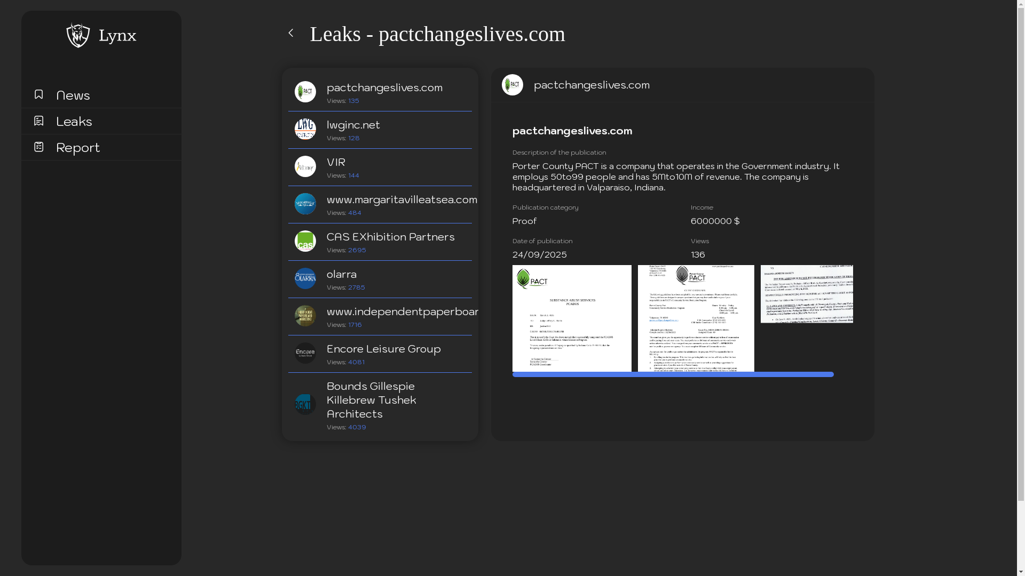This screenshot has height=576, width=1025.
Task: Select pactchangeslives.com in leaks list
Action: 384,87
